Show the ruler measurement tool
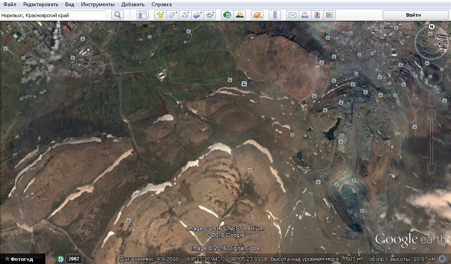Viewport: 451px width, 264px height. [275, 15]
